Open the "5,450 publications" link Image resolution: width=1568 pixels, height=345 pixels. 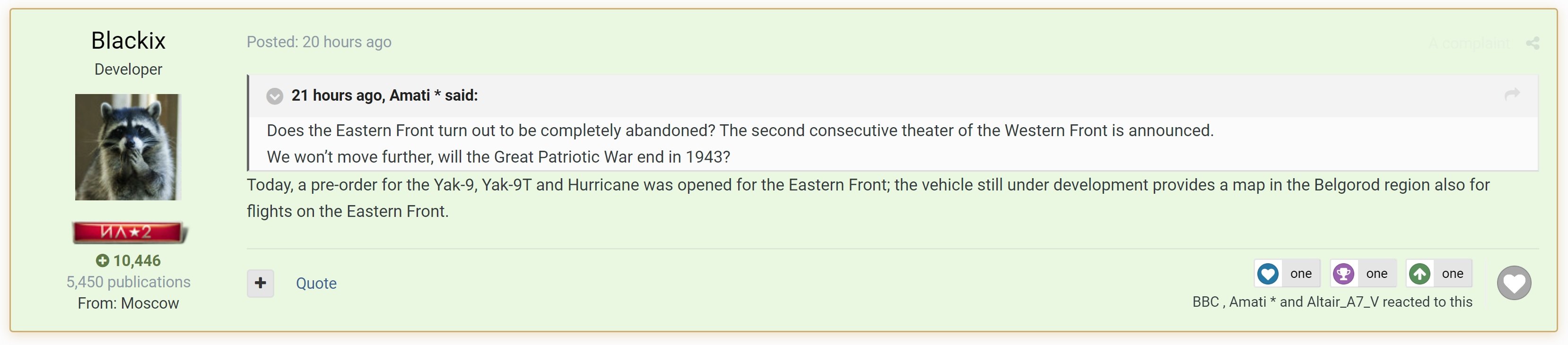click(129, 282)
